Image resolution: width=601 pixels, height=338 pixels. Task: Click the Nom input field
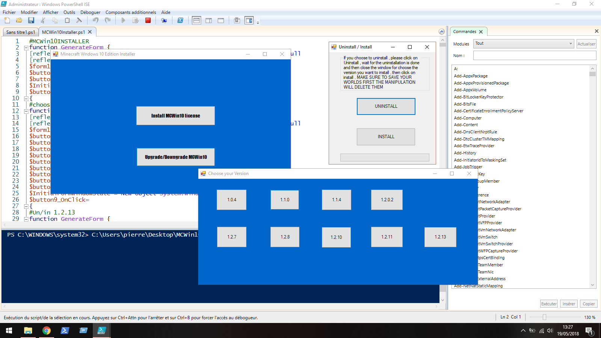(x=535, y=56)
